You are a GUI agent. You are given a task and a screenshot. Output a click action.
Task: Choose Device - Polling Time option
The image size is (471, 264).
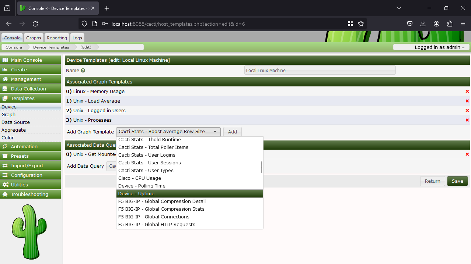[190, 186]
